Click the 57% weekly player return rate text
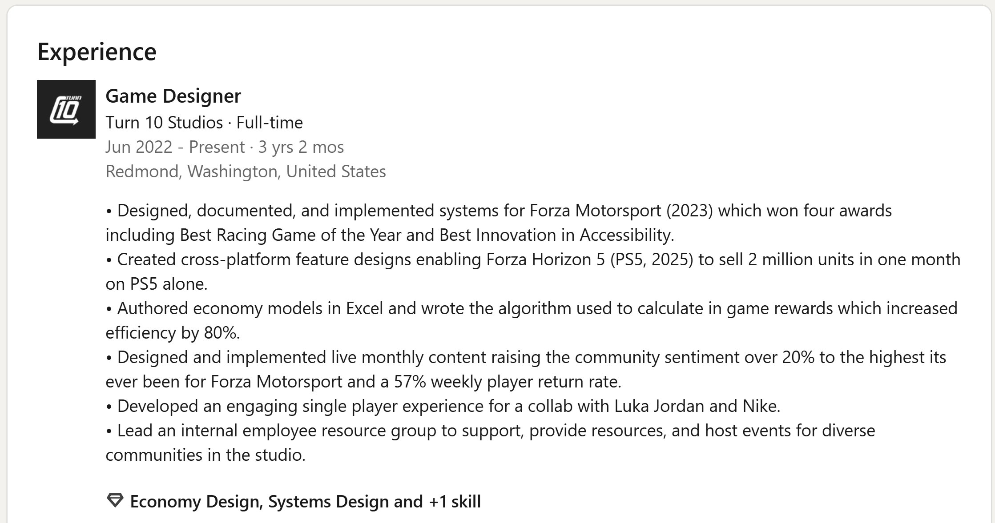The height and width of the screenshot is (523, 995). (507, 382)
